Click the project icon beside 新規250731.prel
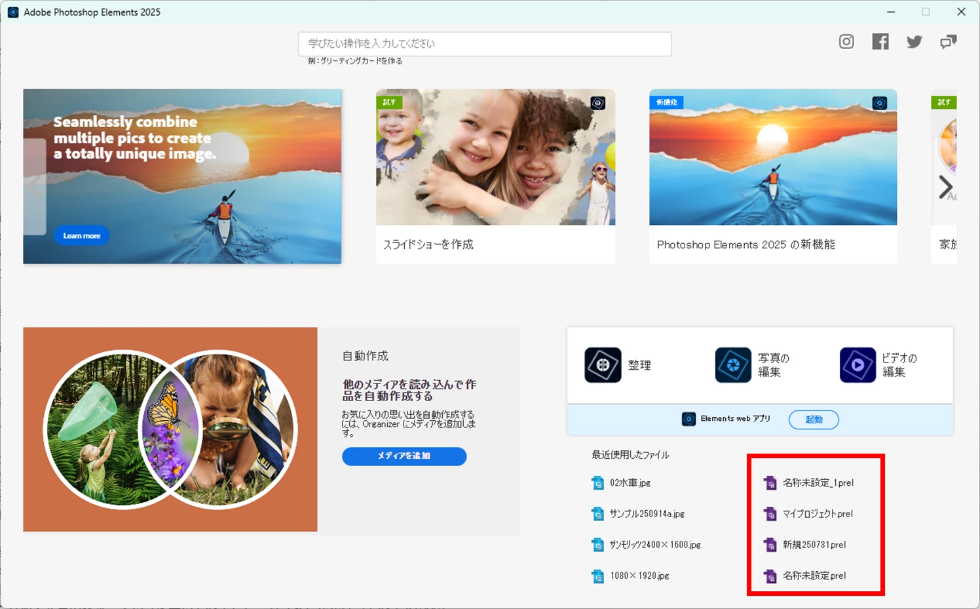Viewport: 980px width, 609px height. [x=770, y=545]
